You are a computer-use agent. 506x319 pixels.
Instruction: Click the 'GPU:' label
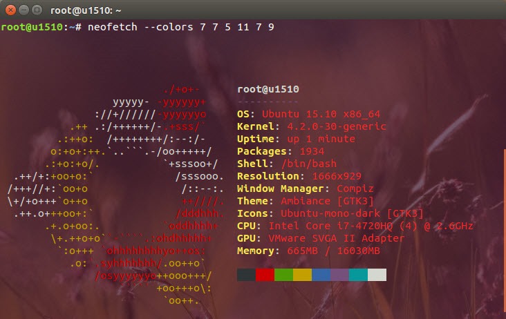tap(249, 238)
